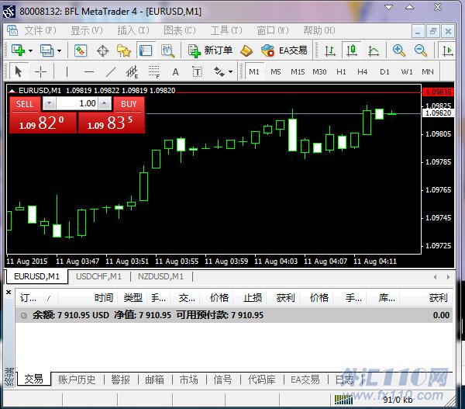
Task: Open the 市场 market tab
Action: [188, 380]
